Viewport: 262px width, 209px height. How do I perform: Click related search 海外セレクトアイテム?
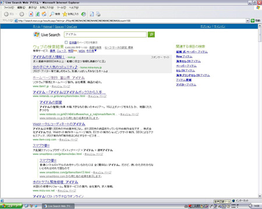[189, 61]
